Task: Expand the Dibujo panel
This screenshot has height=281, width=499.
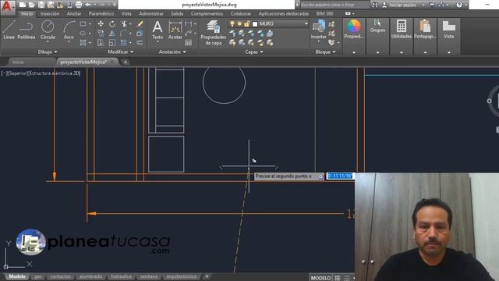Action: point(48,52)
